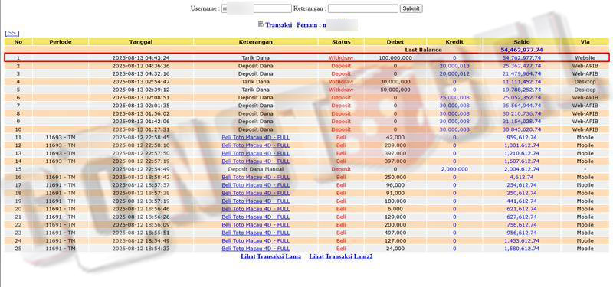Select the highlighted Tarik Dana 100,000,000 row
Screen dimensions: 613x287
[306, 58]
